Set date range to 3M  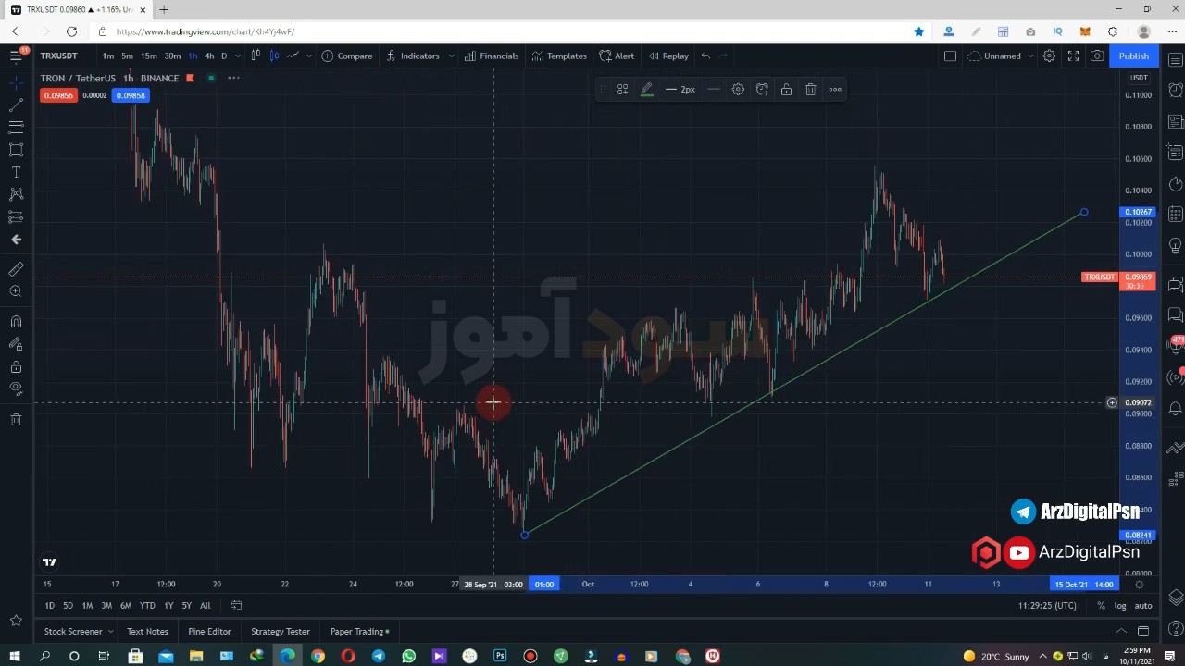pos(106,606)
